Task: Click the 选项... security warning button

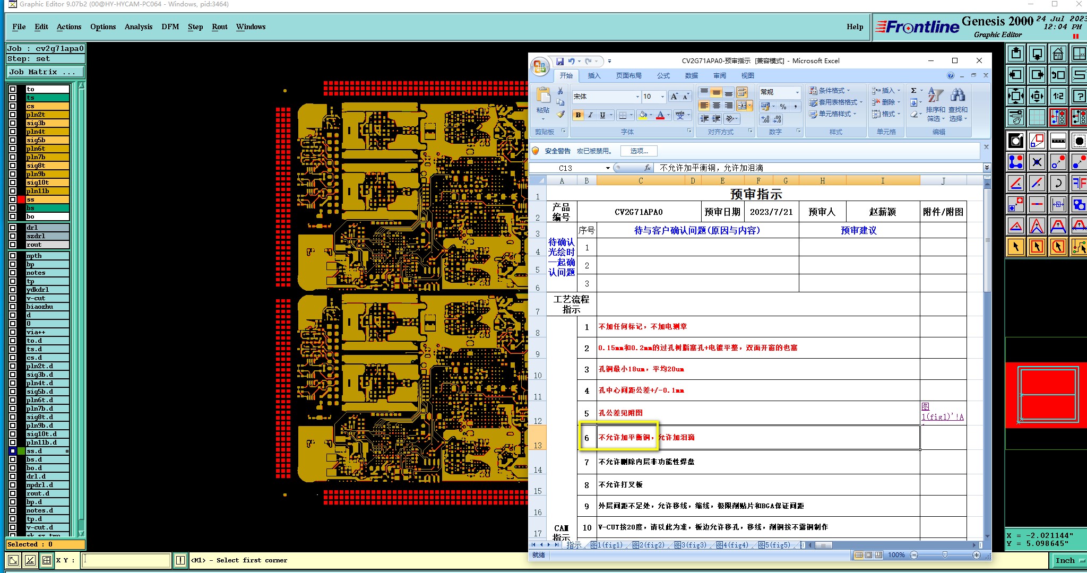Action: coord(639,151)
